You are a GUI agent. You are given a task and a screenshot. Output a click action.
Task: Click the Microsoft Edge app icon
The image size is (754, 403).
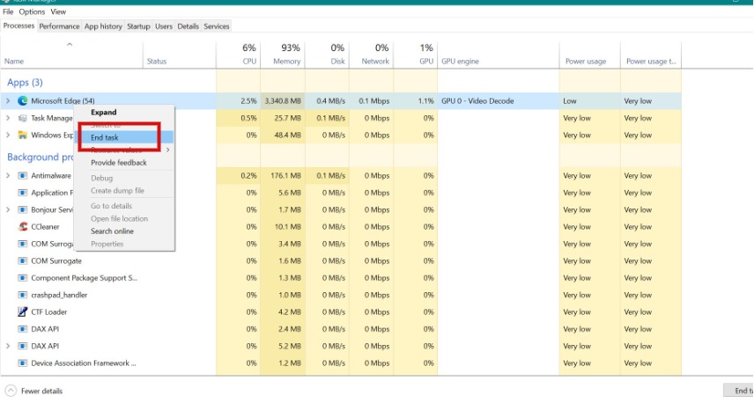coord(22,101)
